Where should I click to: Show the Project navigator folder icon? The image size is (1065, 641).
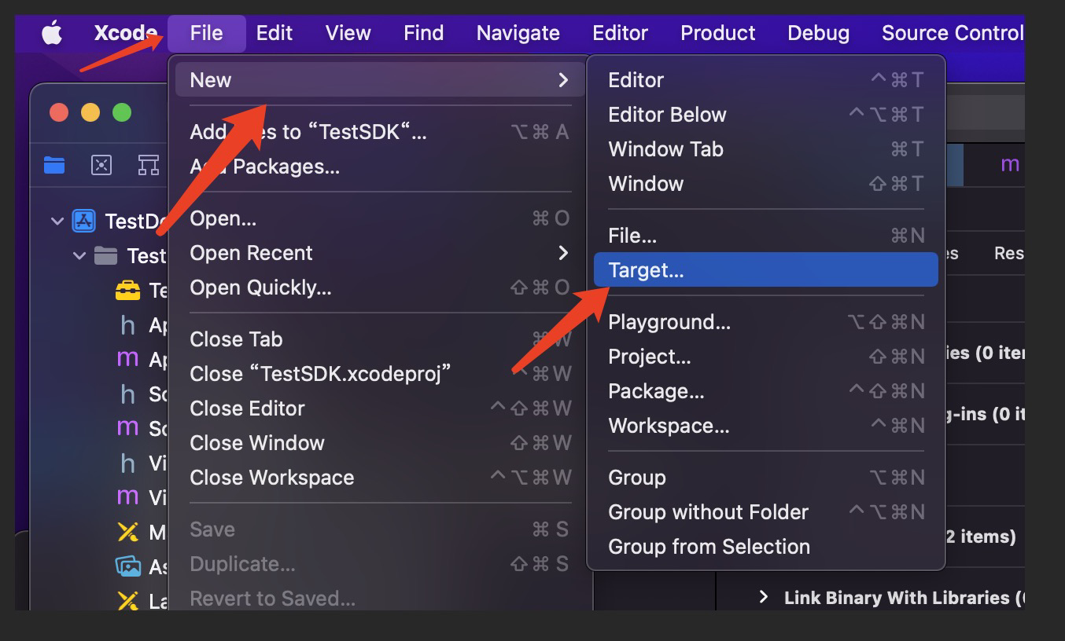(54, 165)
